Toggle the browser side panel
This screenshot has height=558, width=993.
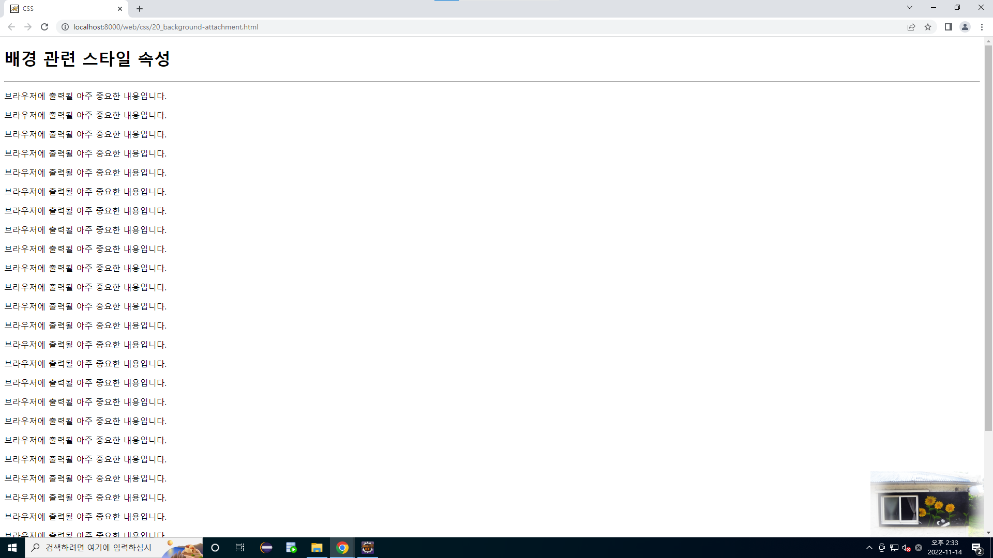pos(948,27)
